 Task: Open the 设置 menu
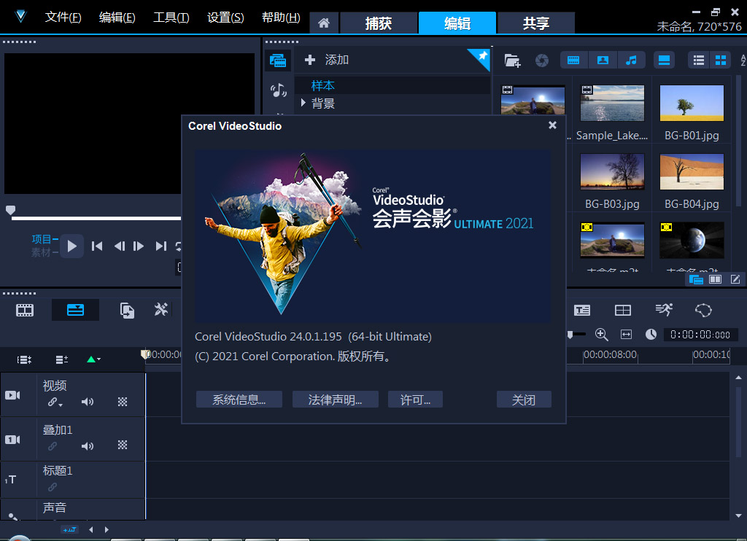tap(225, 17)
